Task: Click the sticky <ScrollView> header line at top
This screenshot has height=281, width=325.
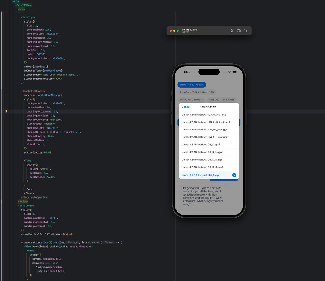Action: click(24, 5)
